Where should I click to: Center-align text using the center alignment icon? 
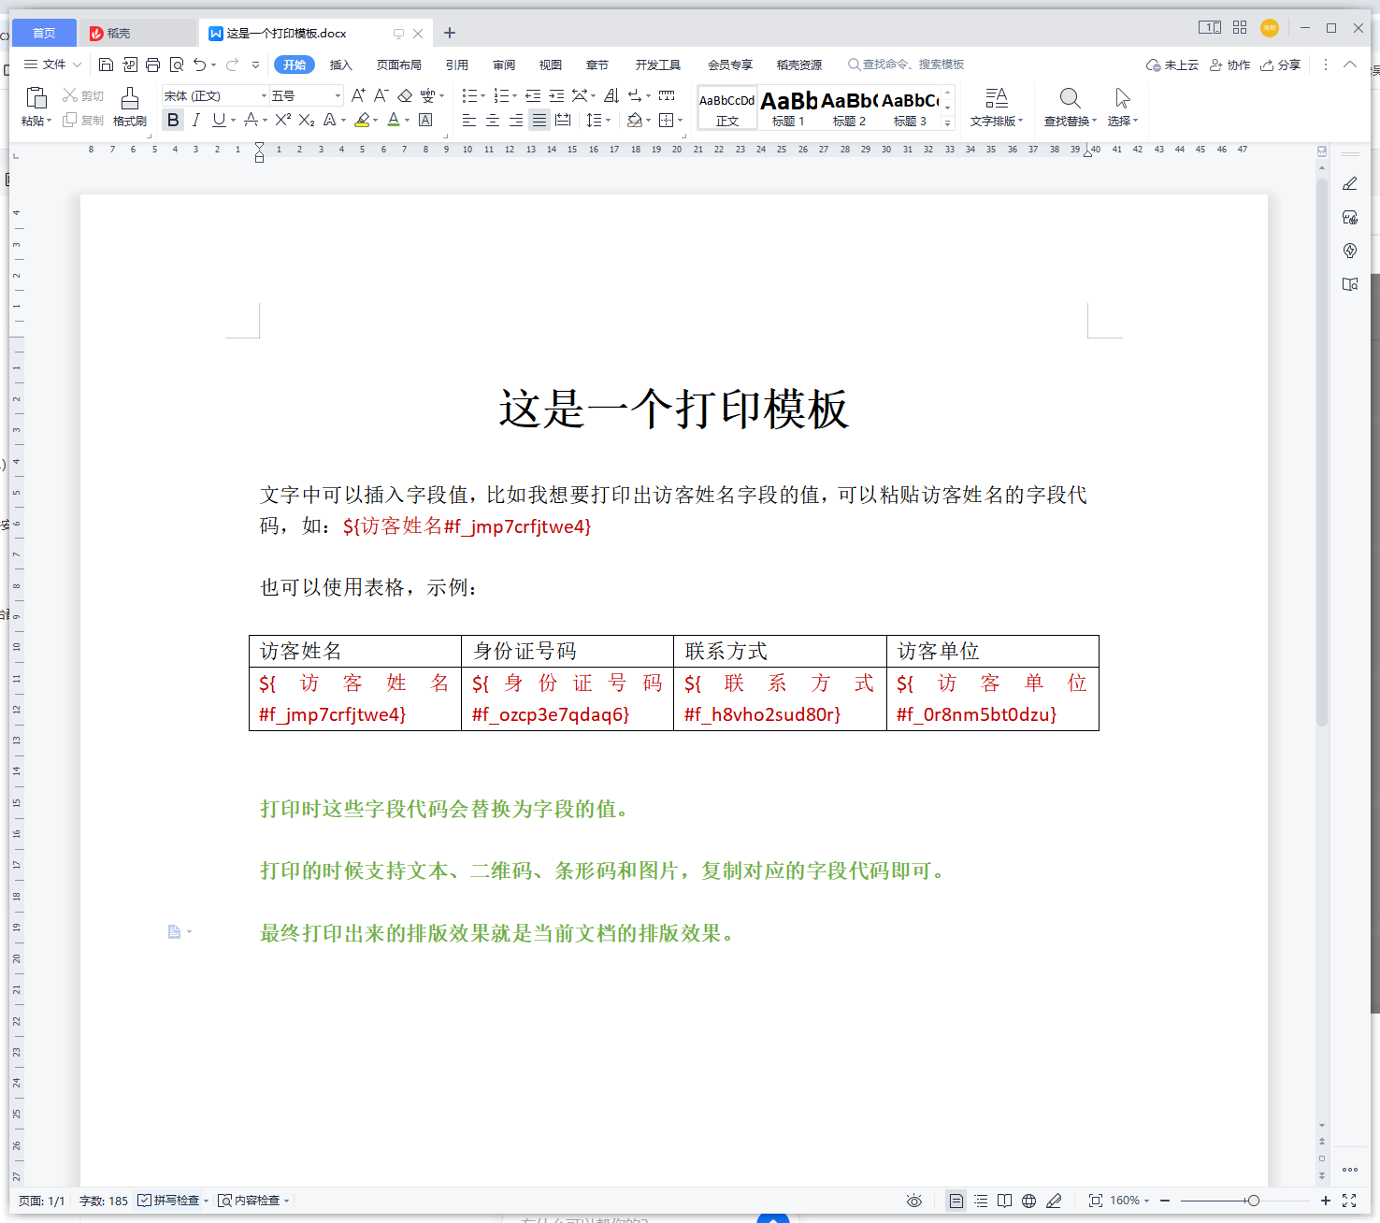pos(493,120)
